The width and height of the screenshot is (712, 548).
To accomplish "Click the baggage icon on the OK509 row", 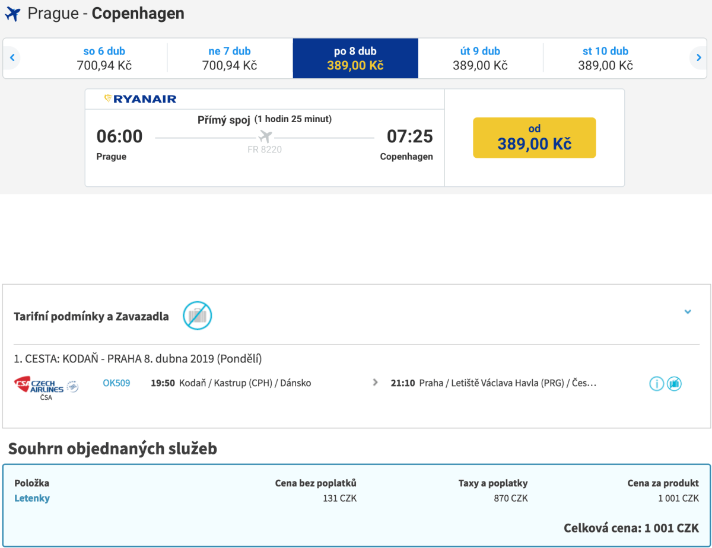I will coord(674,384).
